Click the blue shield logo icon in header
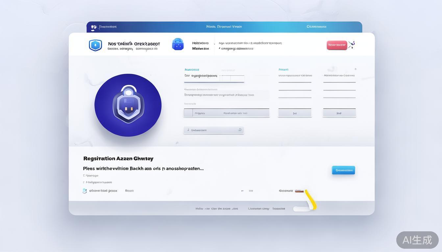442x252 pixels. pos(95,45)
